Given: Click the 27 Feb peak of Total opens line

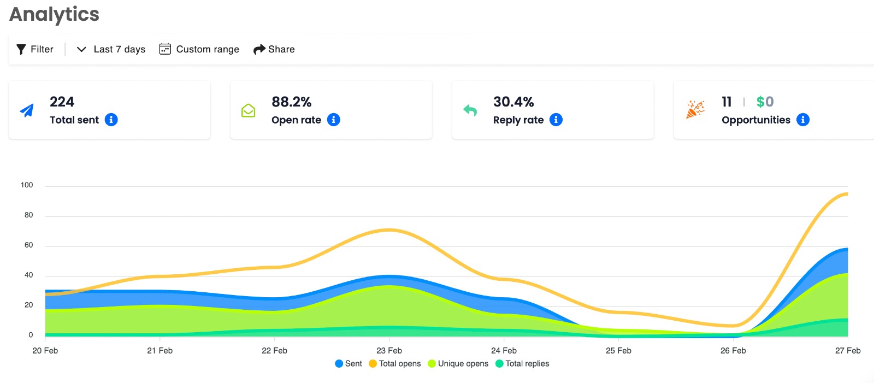Looking at the screenshot, I should (847, 194).
